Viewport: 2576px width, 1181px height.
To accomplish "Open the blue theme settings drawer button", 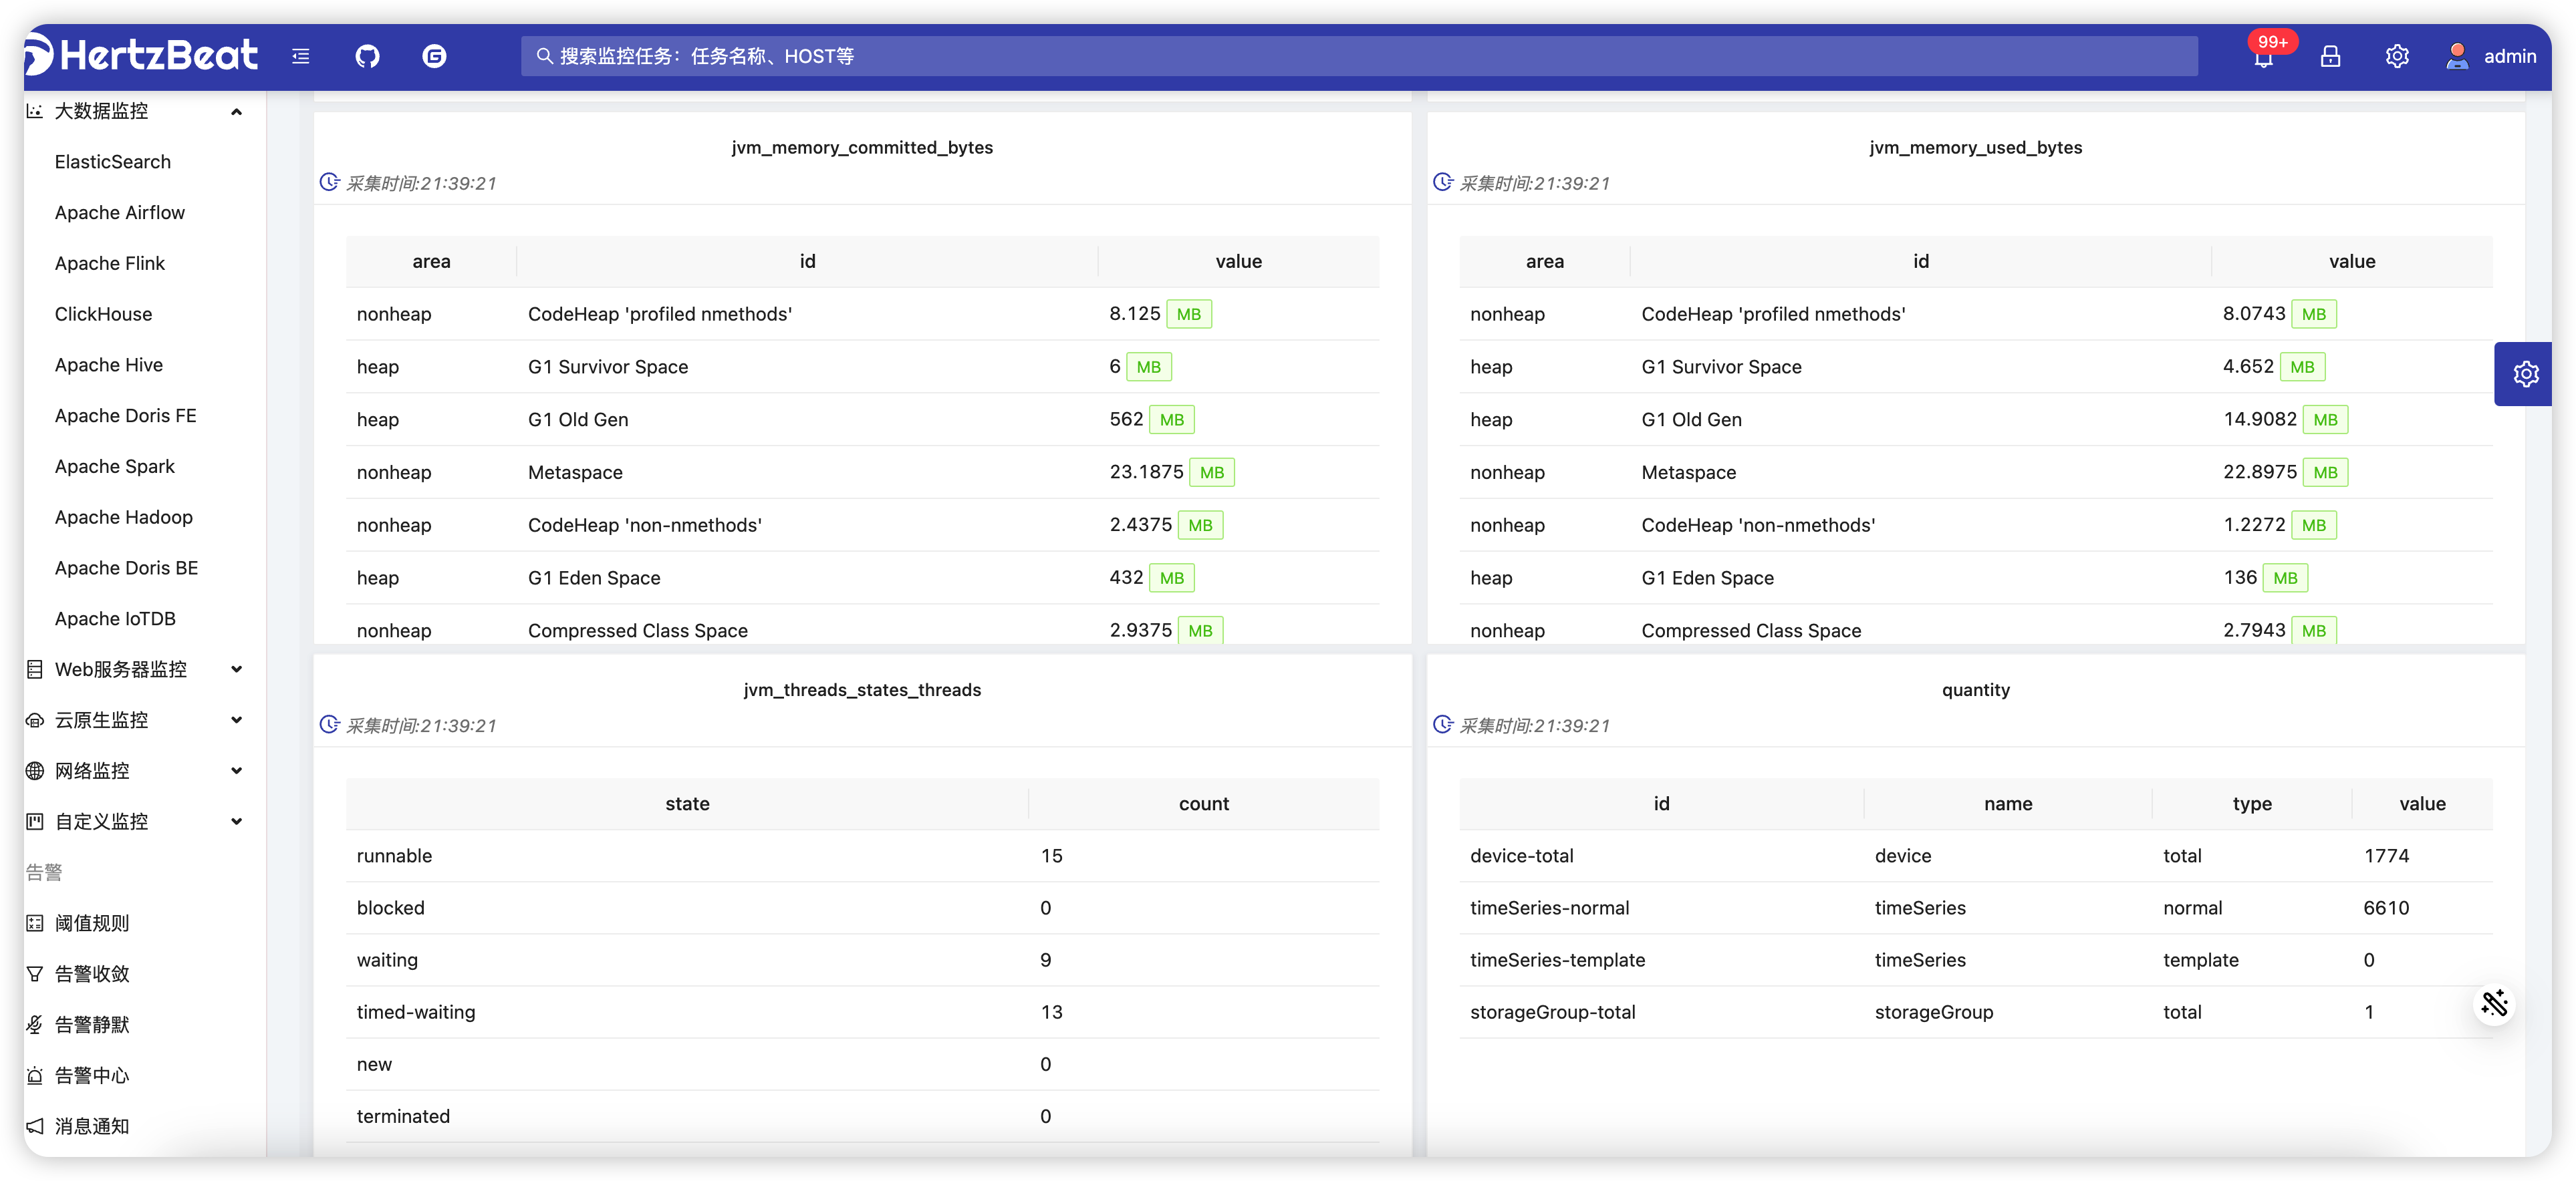I will coord(2525,373).
